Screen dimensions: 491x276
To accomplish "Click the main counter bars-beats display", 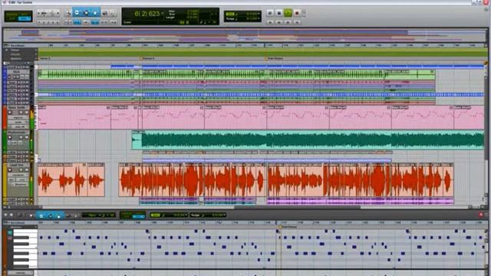I will pyautogui.click(x=147, y=14).
